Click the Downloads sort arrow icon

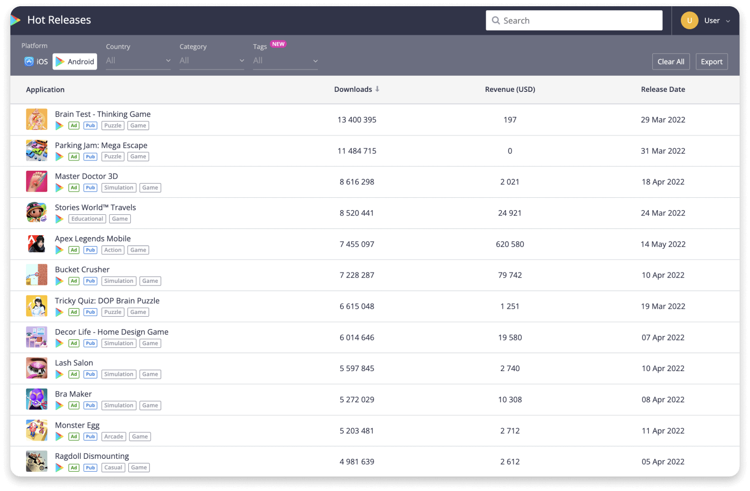coord(377,89)
